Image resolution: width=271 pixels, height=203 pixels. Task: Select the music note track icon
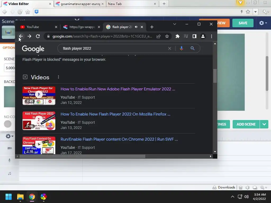pos(10,173)
